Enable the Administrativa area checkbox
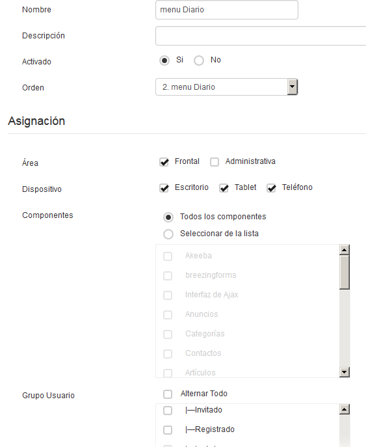Viewport: 366px width, 447px height. [215, 162]
